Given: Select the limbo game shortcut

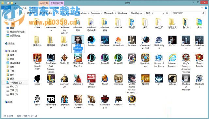Looking at the screenshot, I should [x=37, y=78].
